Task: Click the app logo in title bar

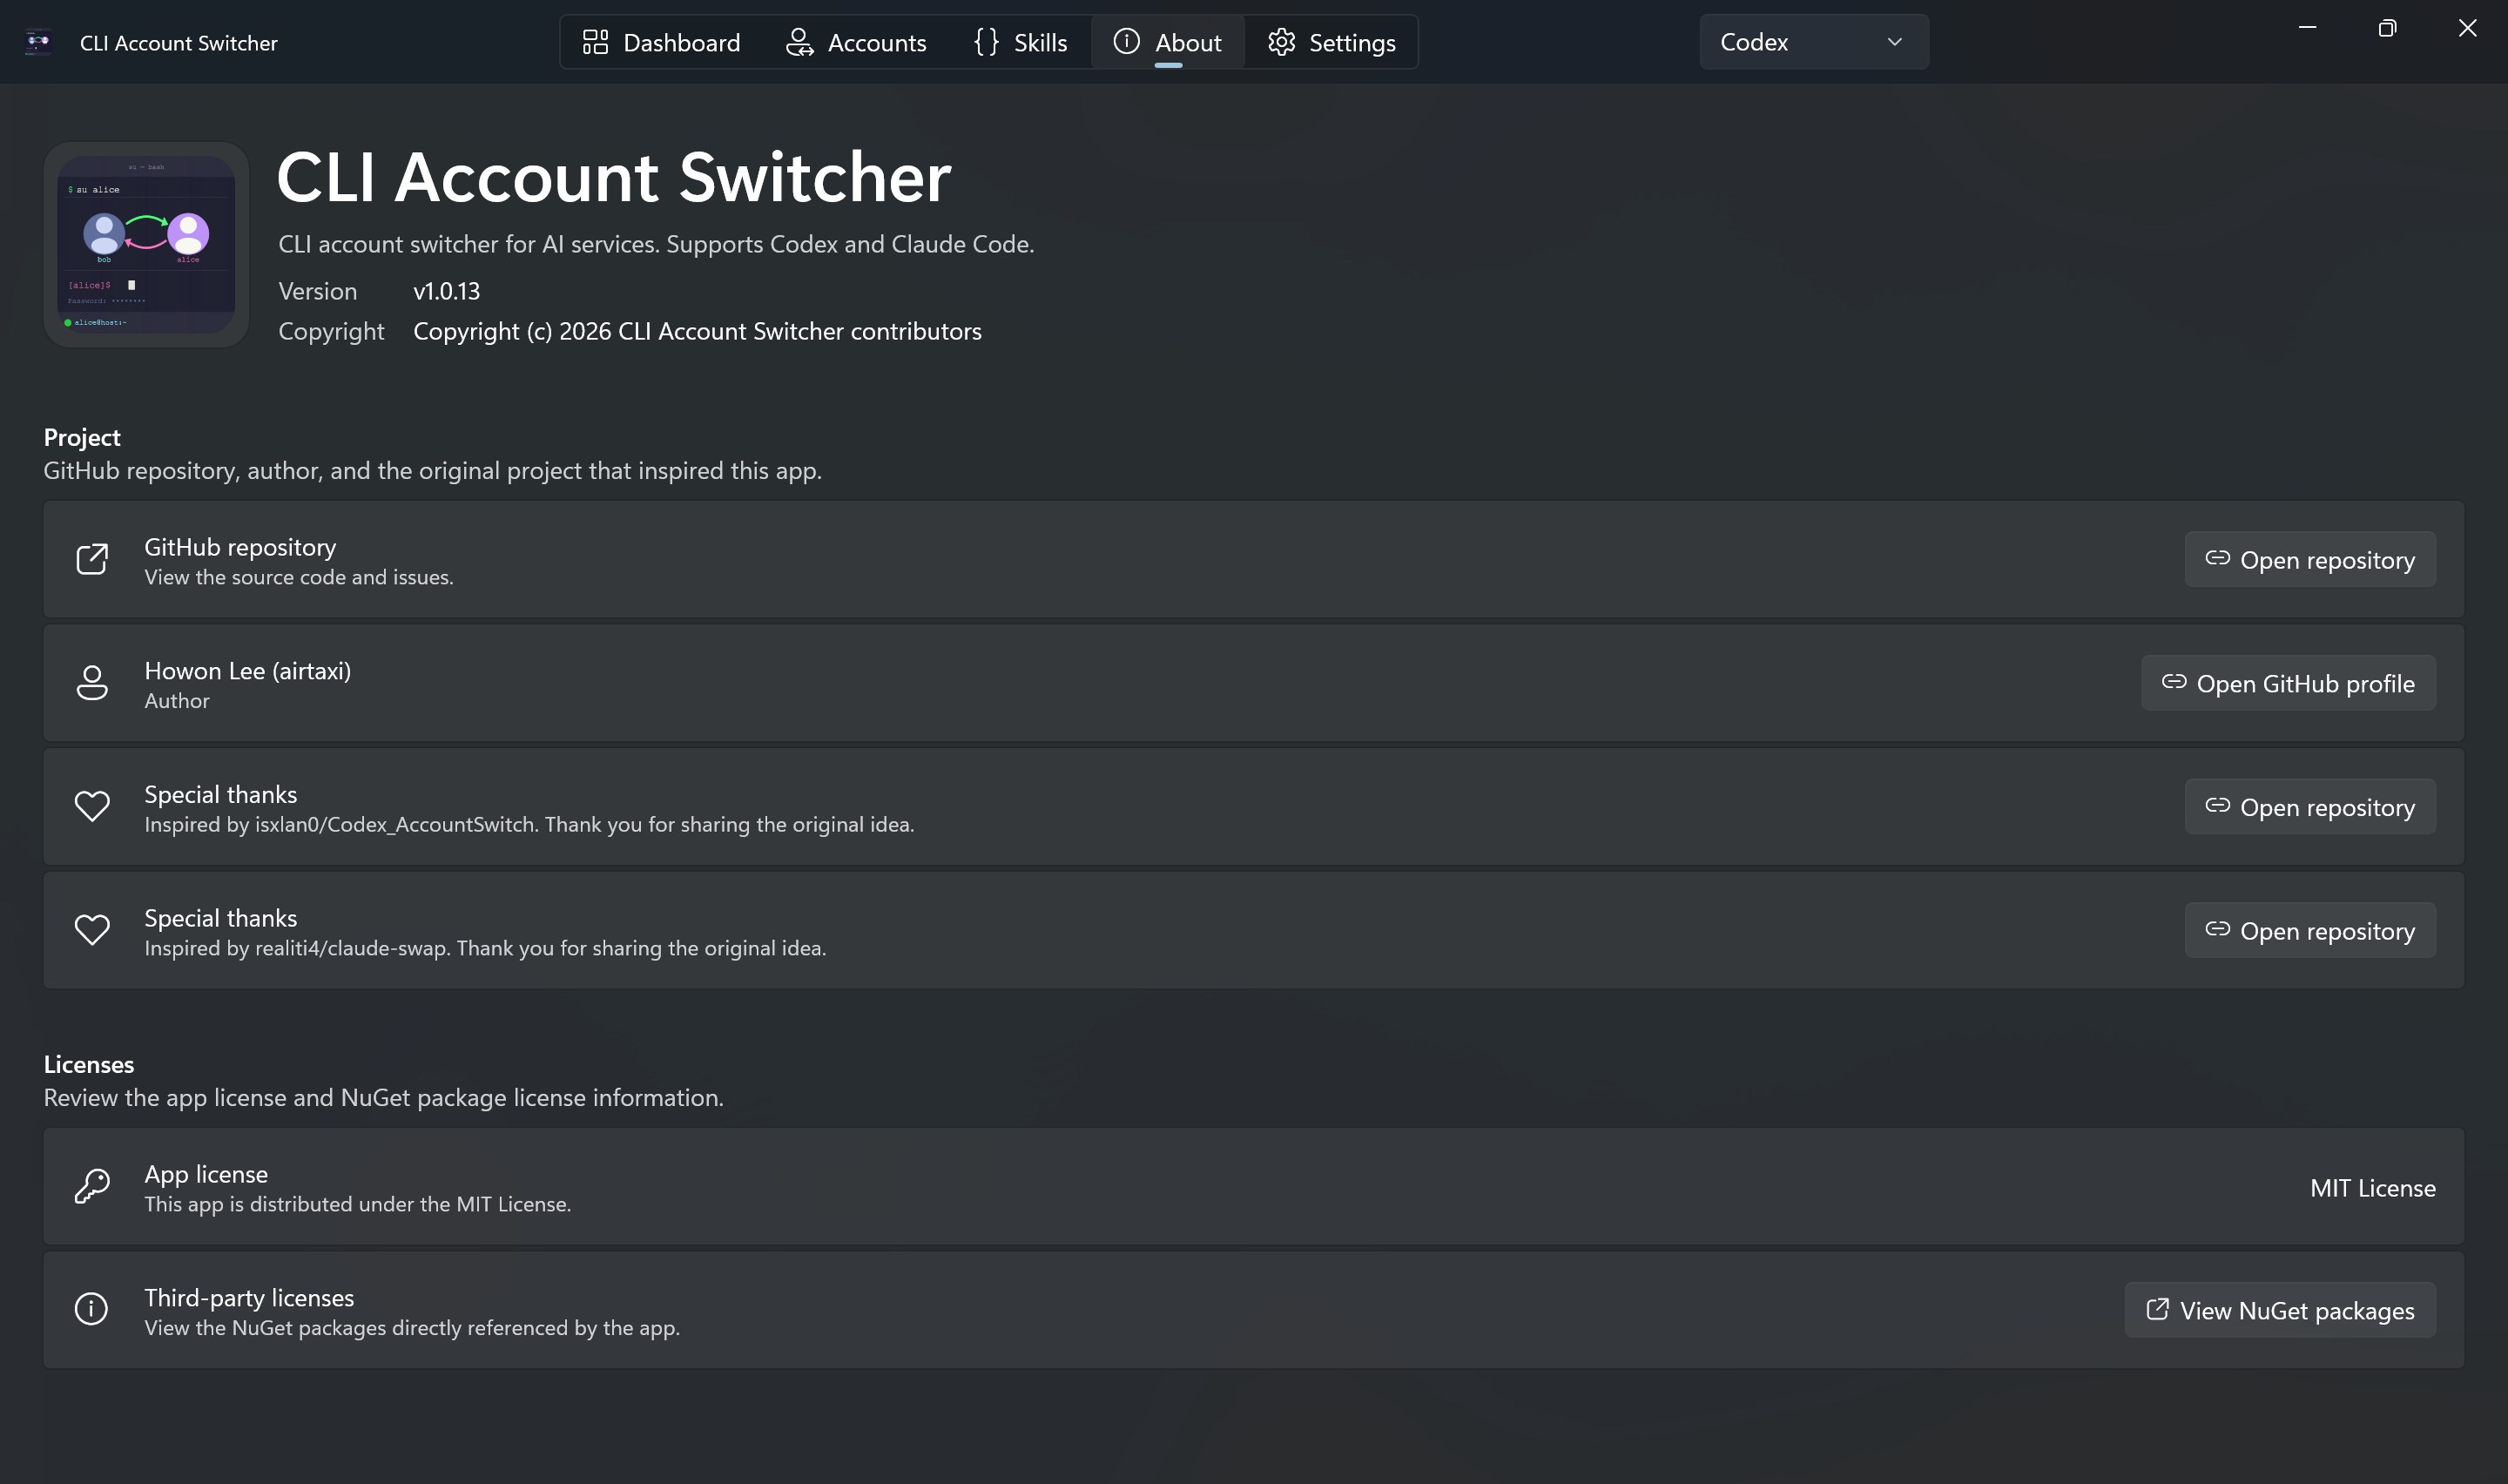Action: click(38, 42)
